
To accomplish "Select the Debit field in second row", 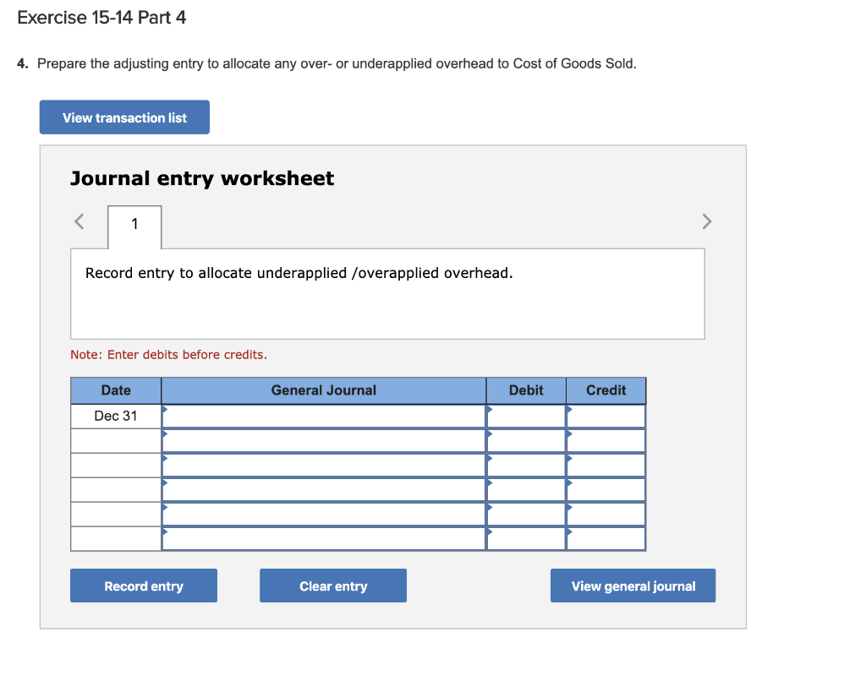I will [526, 441].
